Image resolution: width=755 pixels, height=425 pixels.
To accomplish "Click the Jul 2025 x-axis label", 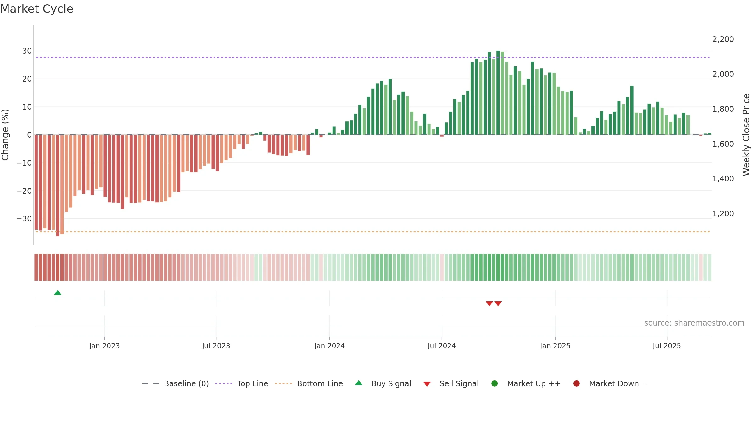I will click(x=667, y=346).
